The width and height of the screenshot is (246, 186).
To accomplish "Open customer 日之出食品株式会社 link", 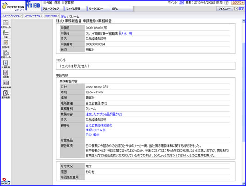I will [99, 125].
